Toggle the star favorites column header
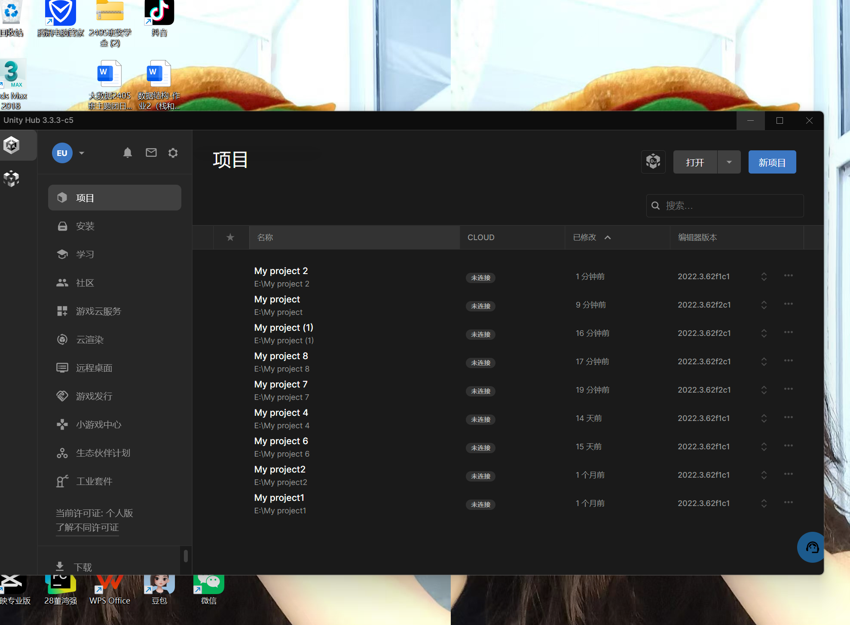 point(230,237)
